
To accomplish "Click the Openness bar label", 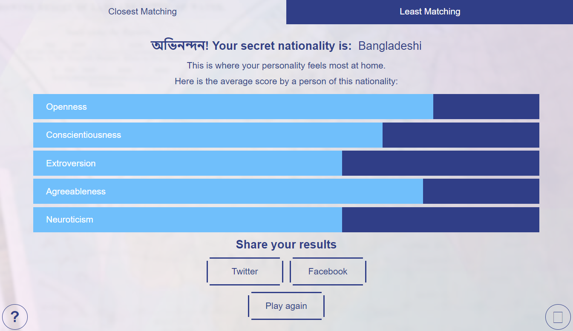I will pos(66,107).
